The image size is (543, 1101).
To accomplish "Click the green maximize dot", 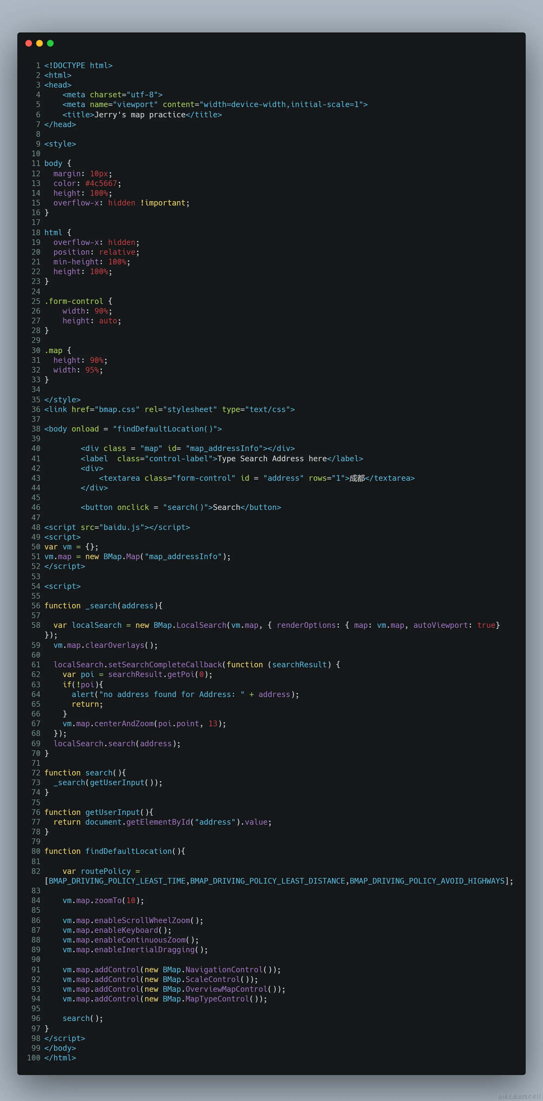I will (x=50, y=43).
